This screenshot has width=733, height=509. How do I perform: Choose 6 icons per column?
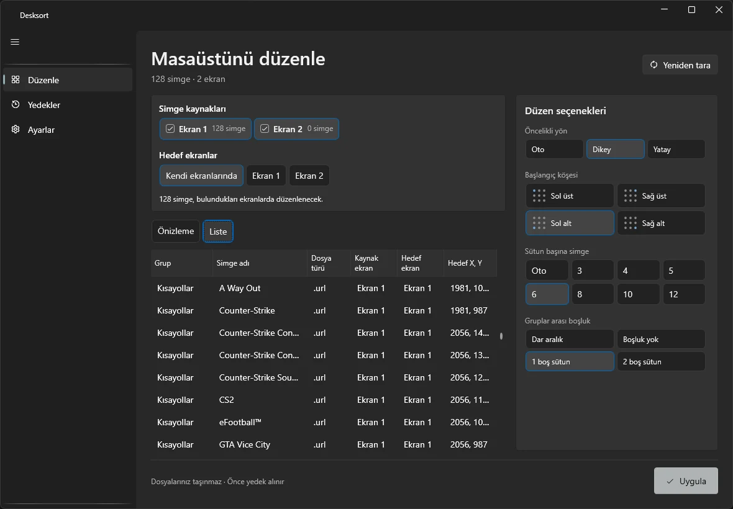point(547,294)
